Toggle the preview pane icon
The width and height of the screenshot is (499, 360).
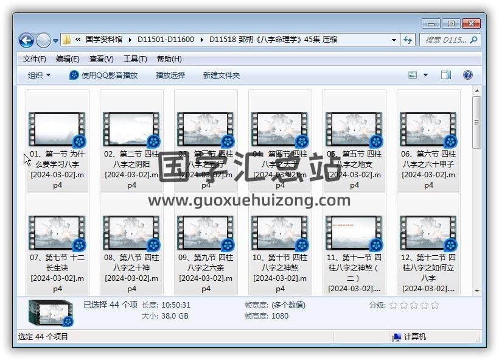(446, 75)
